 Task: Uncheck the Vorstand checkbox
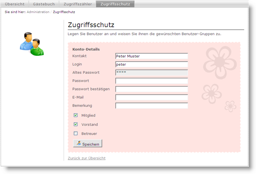click(x=76, y=124)
